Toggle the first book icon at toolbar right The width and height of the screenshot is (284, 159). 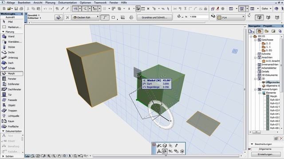click(x=259, y=18)
